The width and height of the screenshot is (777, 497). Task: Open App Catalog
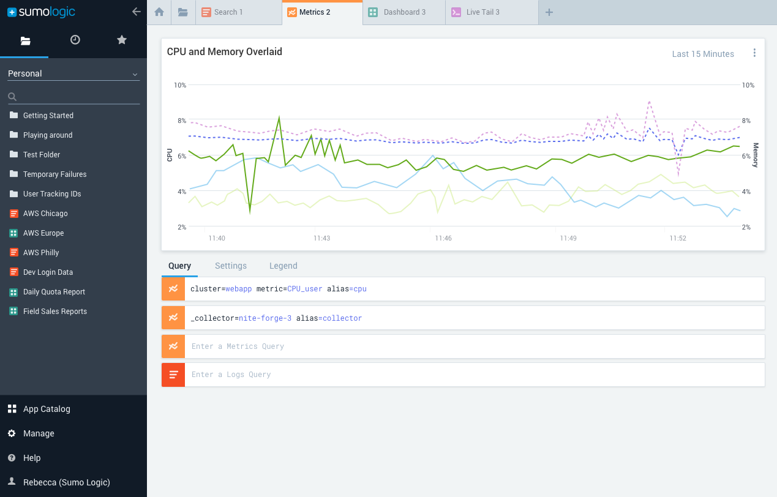pyautogui.click(x=47, y=409)
